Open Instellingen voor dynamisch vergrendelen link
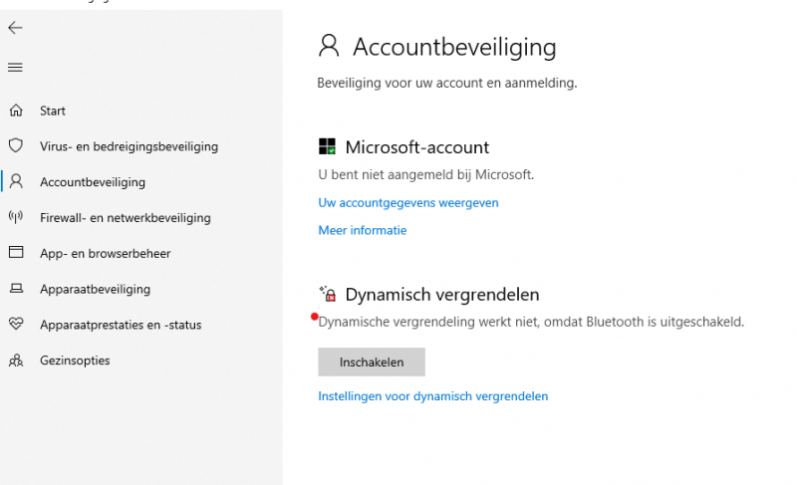Viewport: 797px width, 485px height. coord(432,395)
